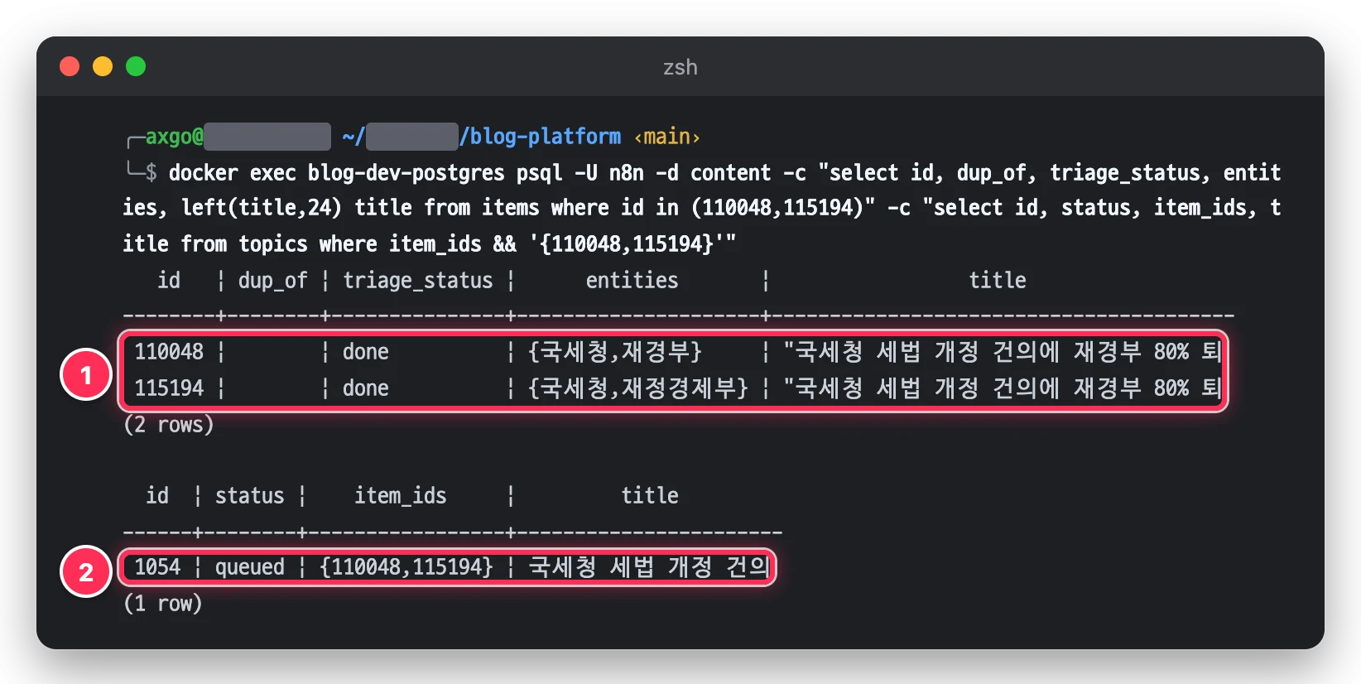Minimize the zsh window with the yellow button
1361x684 pixels.
coord(103,66)
